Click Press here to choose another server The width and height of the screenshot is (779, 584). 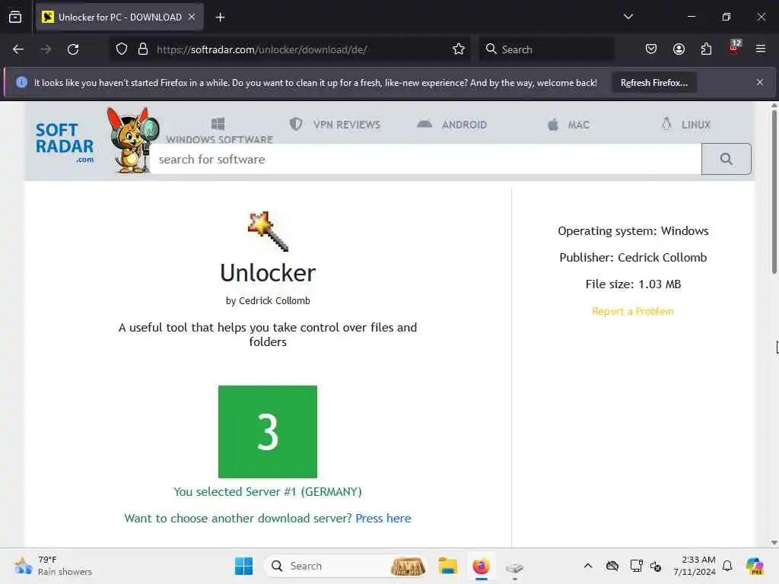coord(383,518)
